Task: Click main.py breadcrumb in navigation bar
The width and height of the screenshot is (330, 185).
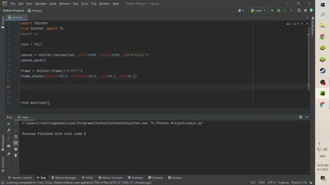Action: [x=35, y=10]
